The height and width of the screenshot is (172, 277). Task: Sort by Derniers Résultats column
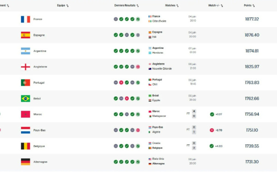126,6
